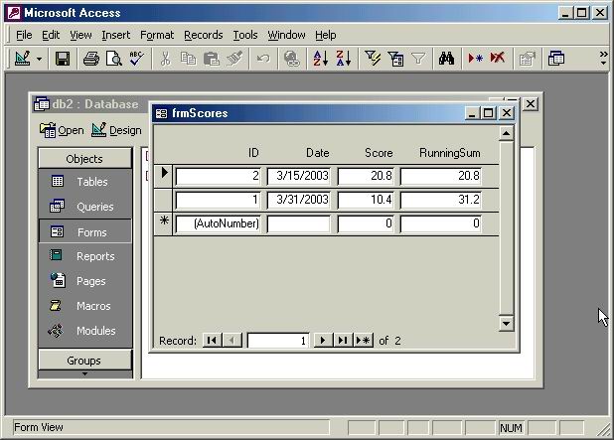The height and width of the screenshot is (440, 614).
Task: Click the Objects bar header button
Action: pos(85,159)
